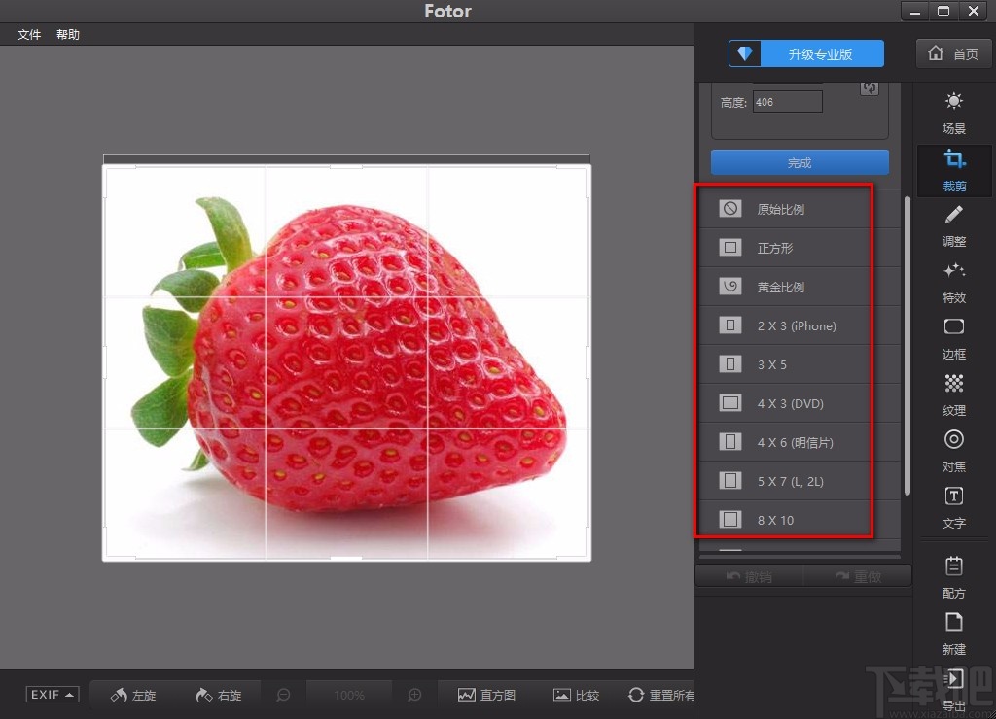Click the Rotate Left (左旋) button
996x719 pixels.
click(133, 695)
